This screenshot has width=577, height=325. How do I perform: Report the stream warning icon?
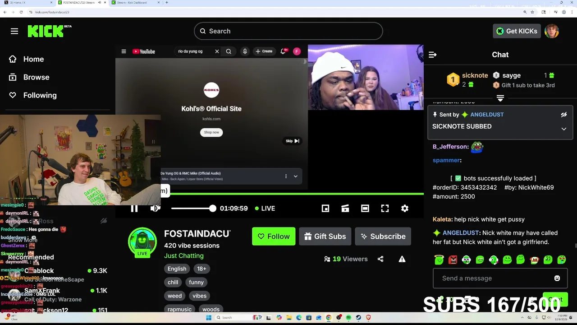(x=402, y=259)
